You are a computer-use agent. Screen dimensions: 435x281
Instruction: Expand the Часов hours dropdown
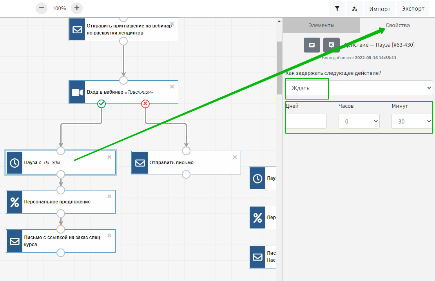(x=359, y=121)
